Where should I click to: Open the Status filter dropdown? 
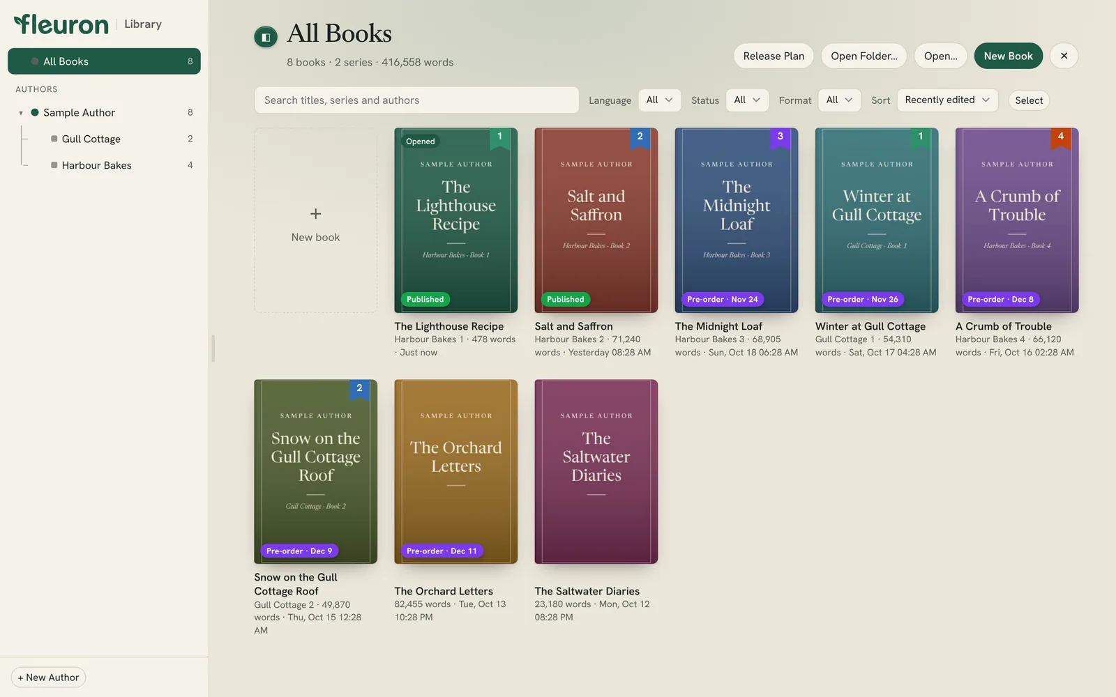tap(747, 100)
